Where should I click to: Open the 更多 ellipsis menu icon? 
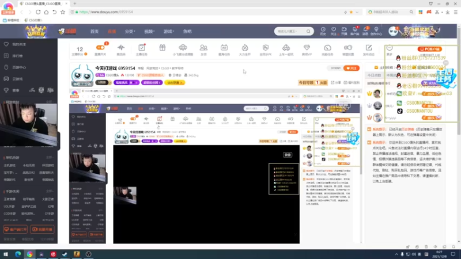(390, 49)
